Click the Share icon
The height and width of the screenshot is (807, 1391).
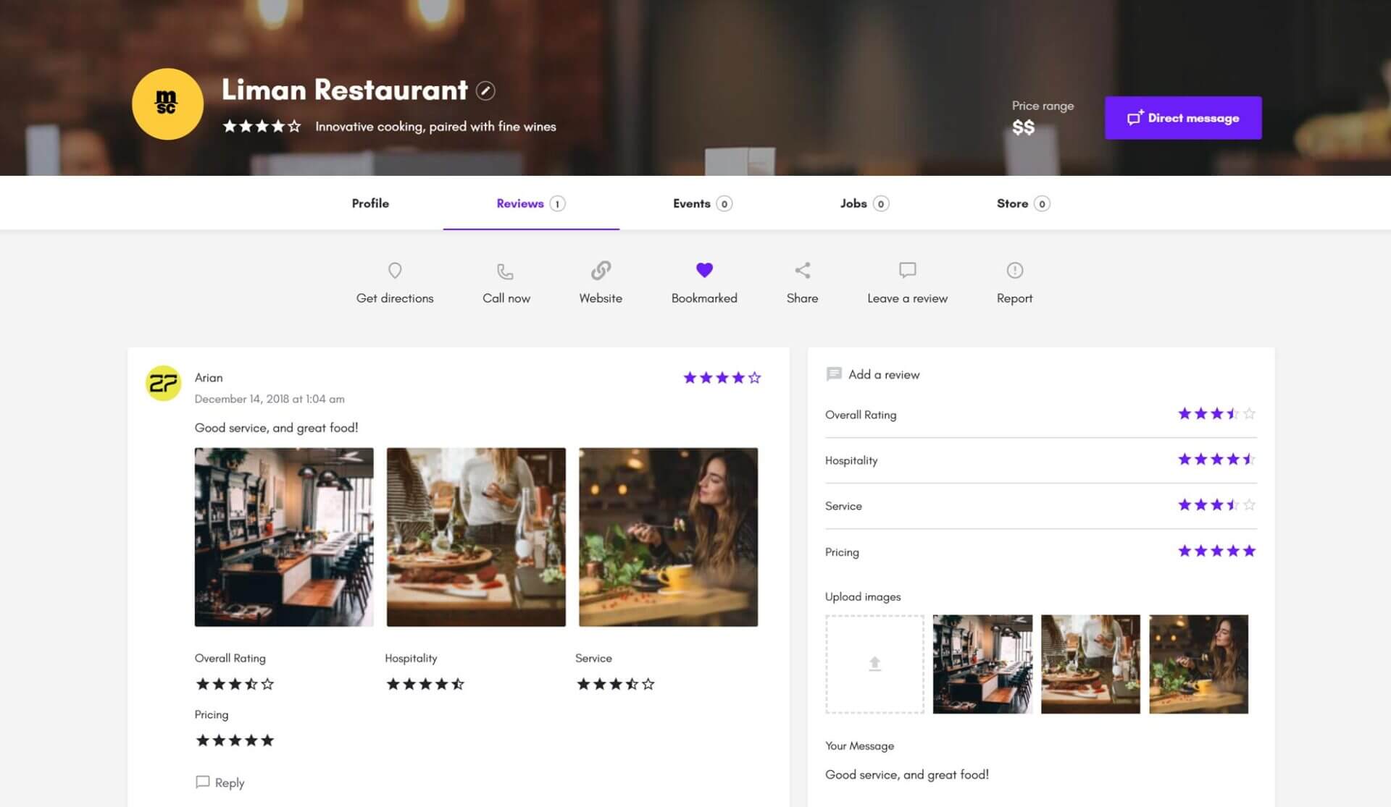point(802,270)
